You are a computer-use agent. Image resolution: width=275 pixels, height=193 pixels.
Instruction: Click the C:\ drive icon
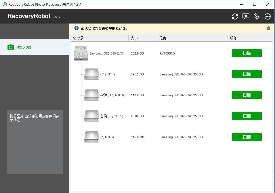pyautogui.click(x=91, y=74)
